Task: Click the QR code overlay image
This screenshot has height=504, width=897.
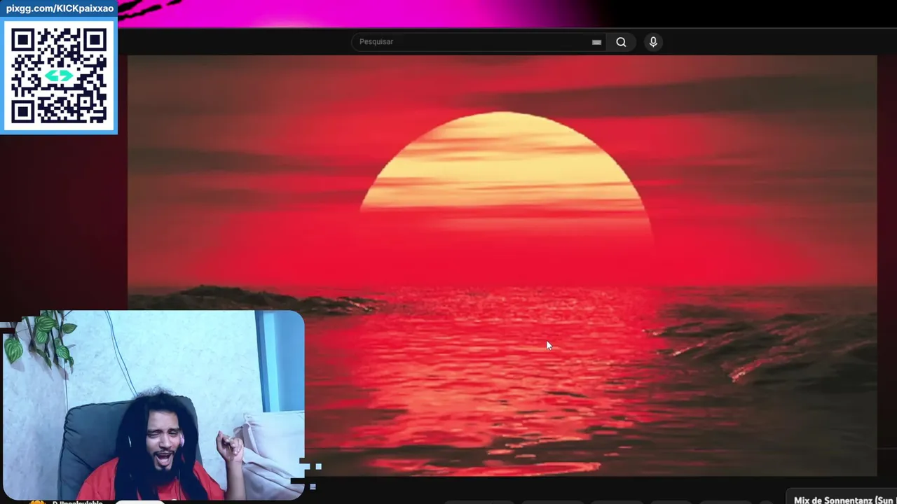Action: 59,76
